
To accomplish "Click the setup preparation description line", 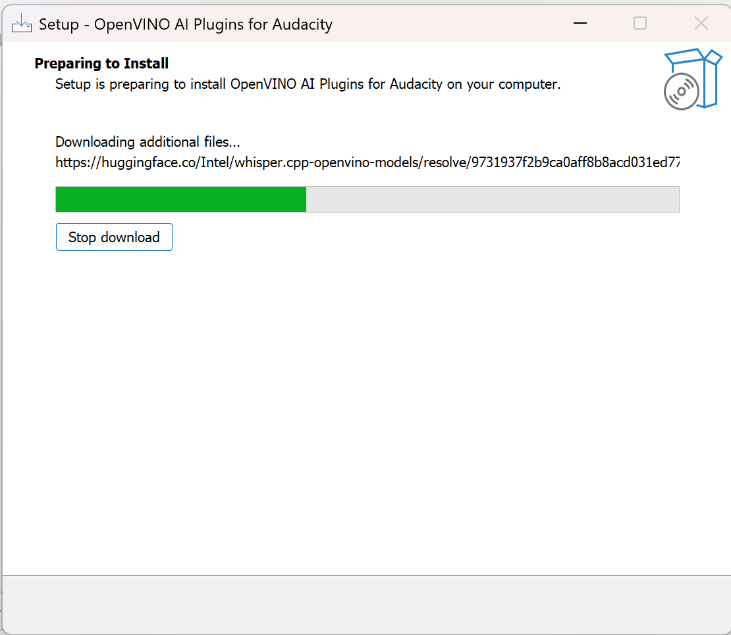I will click(307, 84).
